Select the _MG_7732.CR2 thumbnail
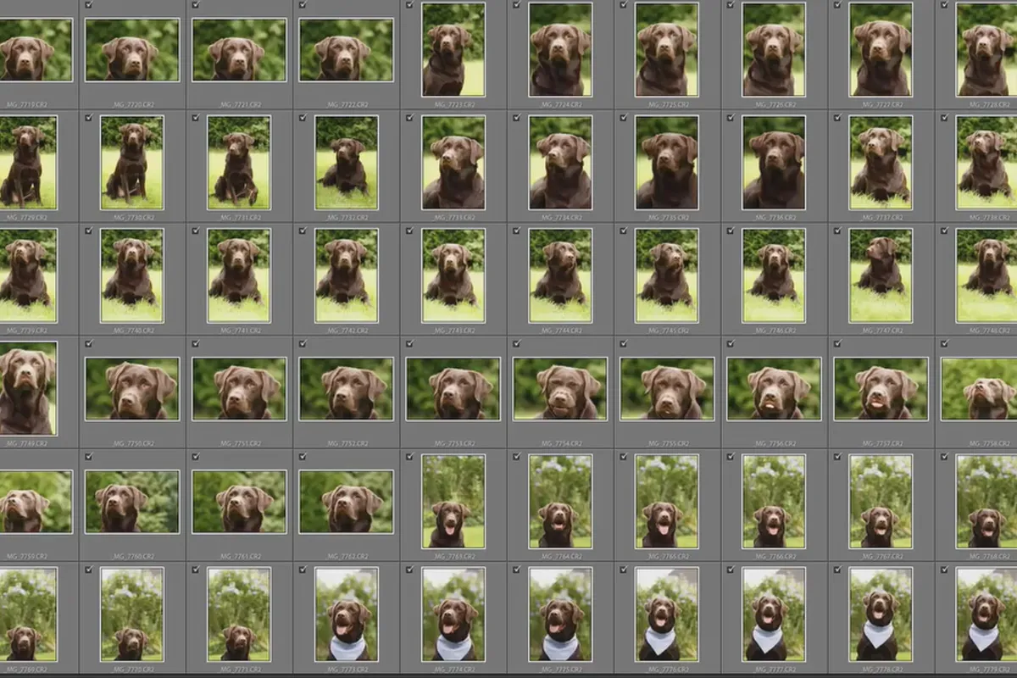 coord(346,163)
